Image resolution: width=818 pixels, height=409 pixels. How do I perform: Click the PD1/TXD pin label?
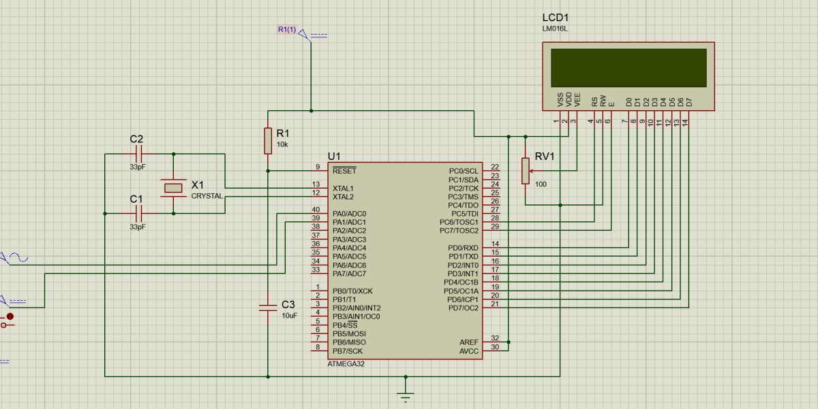[463, 257]
